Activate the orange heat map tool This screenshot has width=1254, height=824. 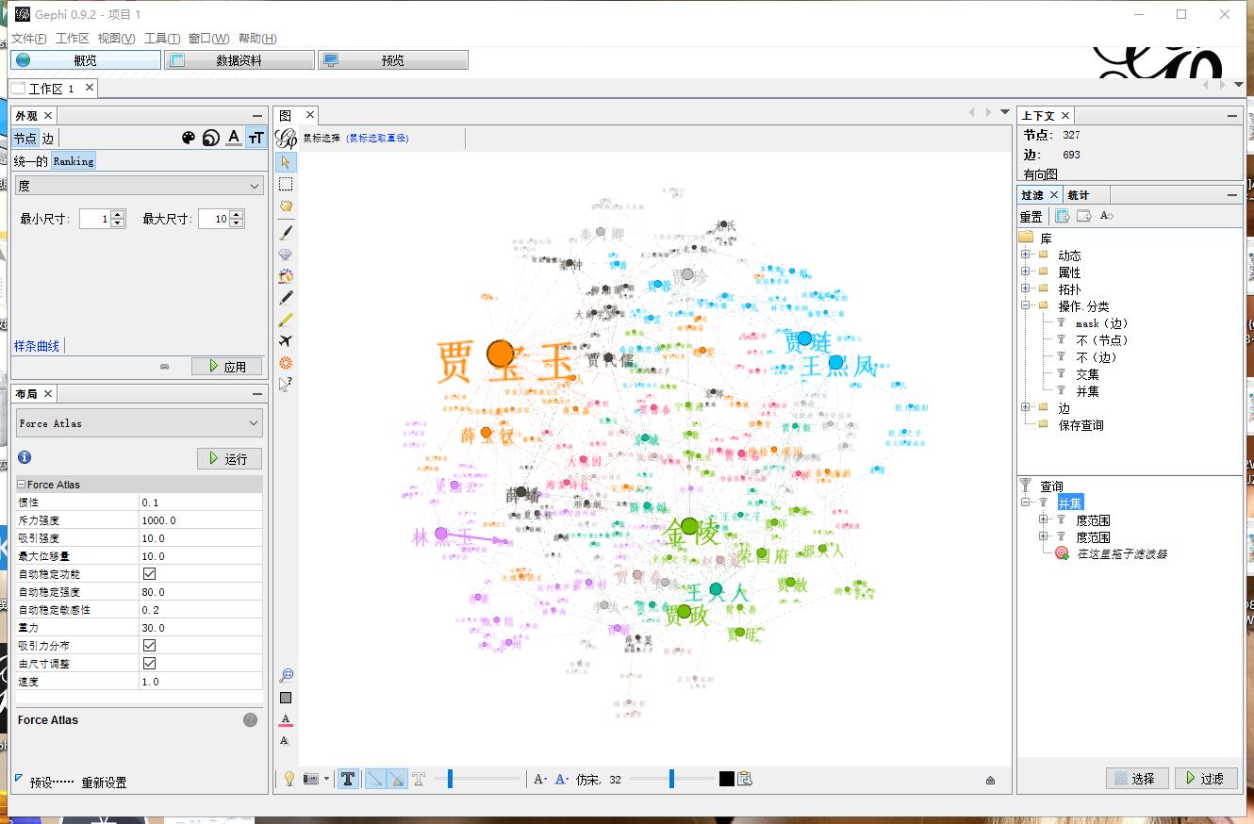pyautogui.click(x=286, y=363)
